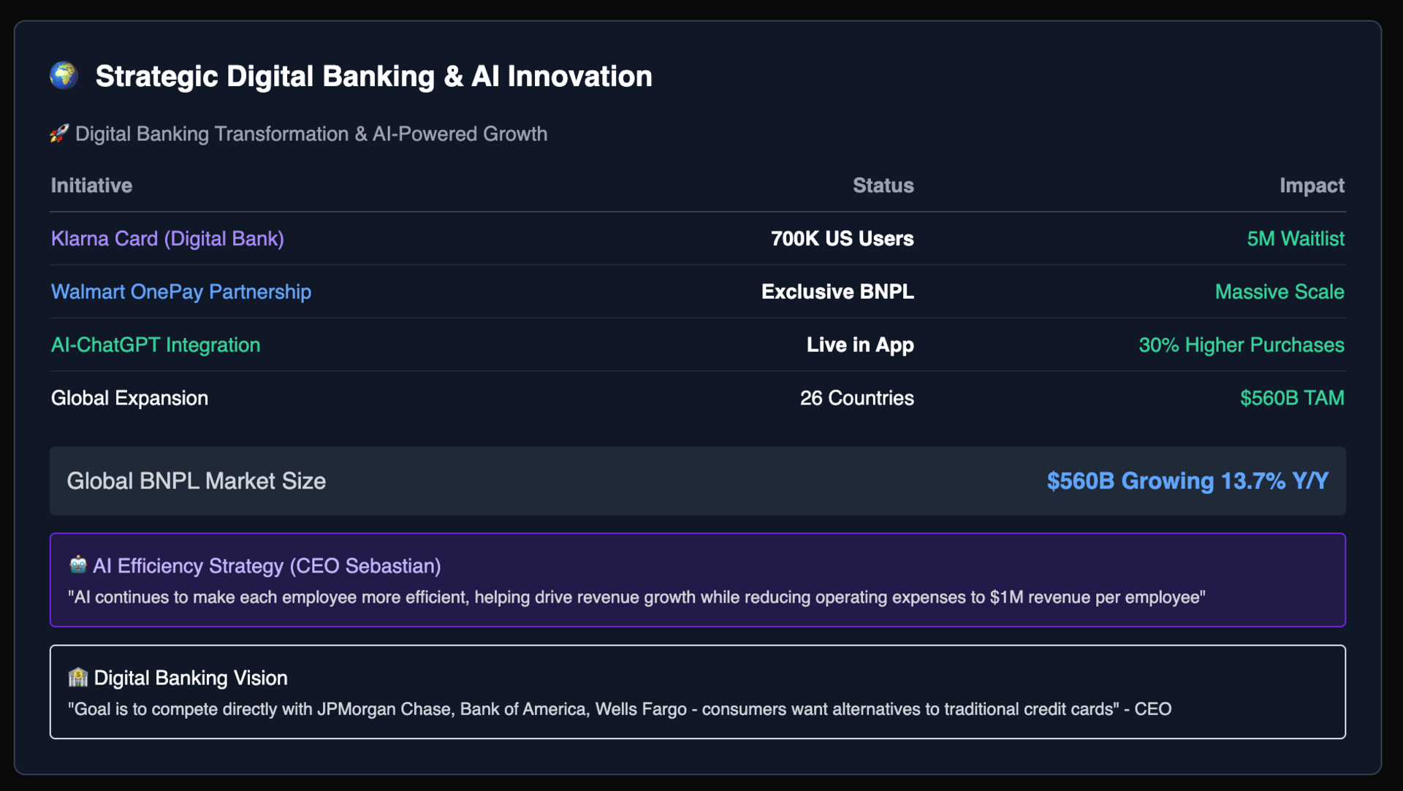This screenshot has width=1403, height=791.
Task: Select the $560B TAM impact cell
Action: [x=1291, y=398]
